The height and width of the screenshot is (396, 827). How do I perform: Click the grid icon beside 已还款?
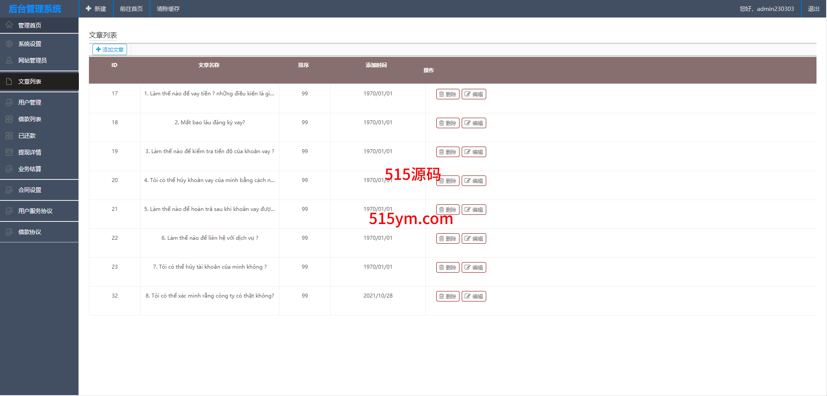point(9,136)
